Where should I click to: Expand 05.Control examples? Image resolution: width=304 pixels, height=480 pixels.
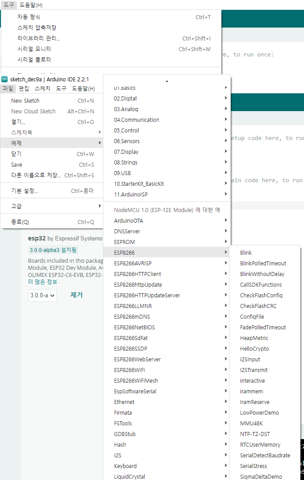coord(167,130)
